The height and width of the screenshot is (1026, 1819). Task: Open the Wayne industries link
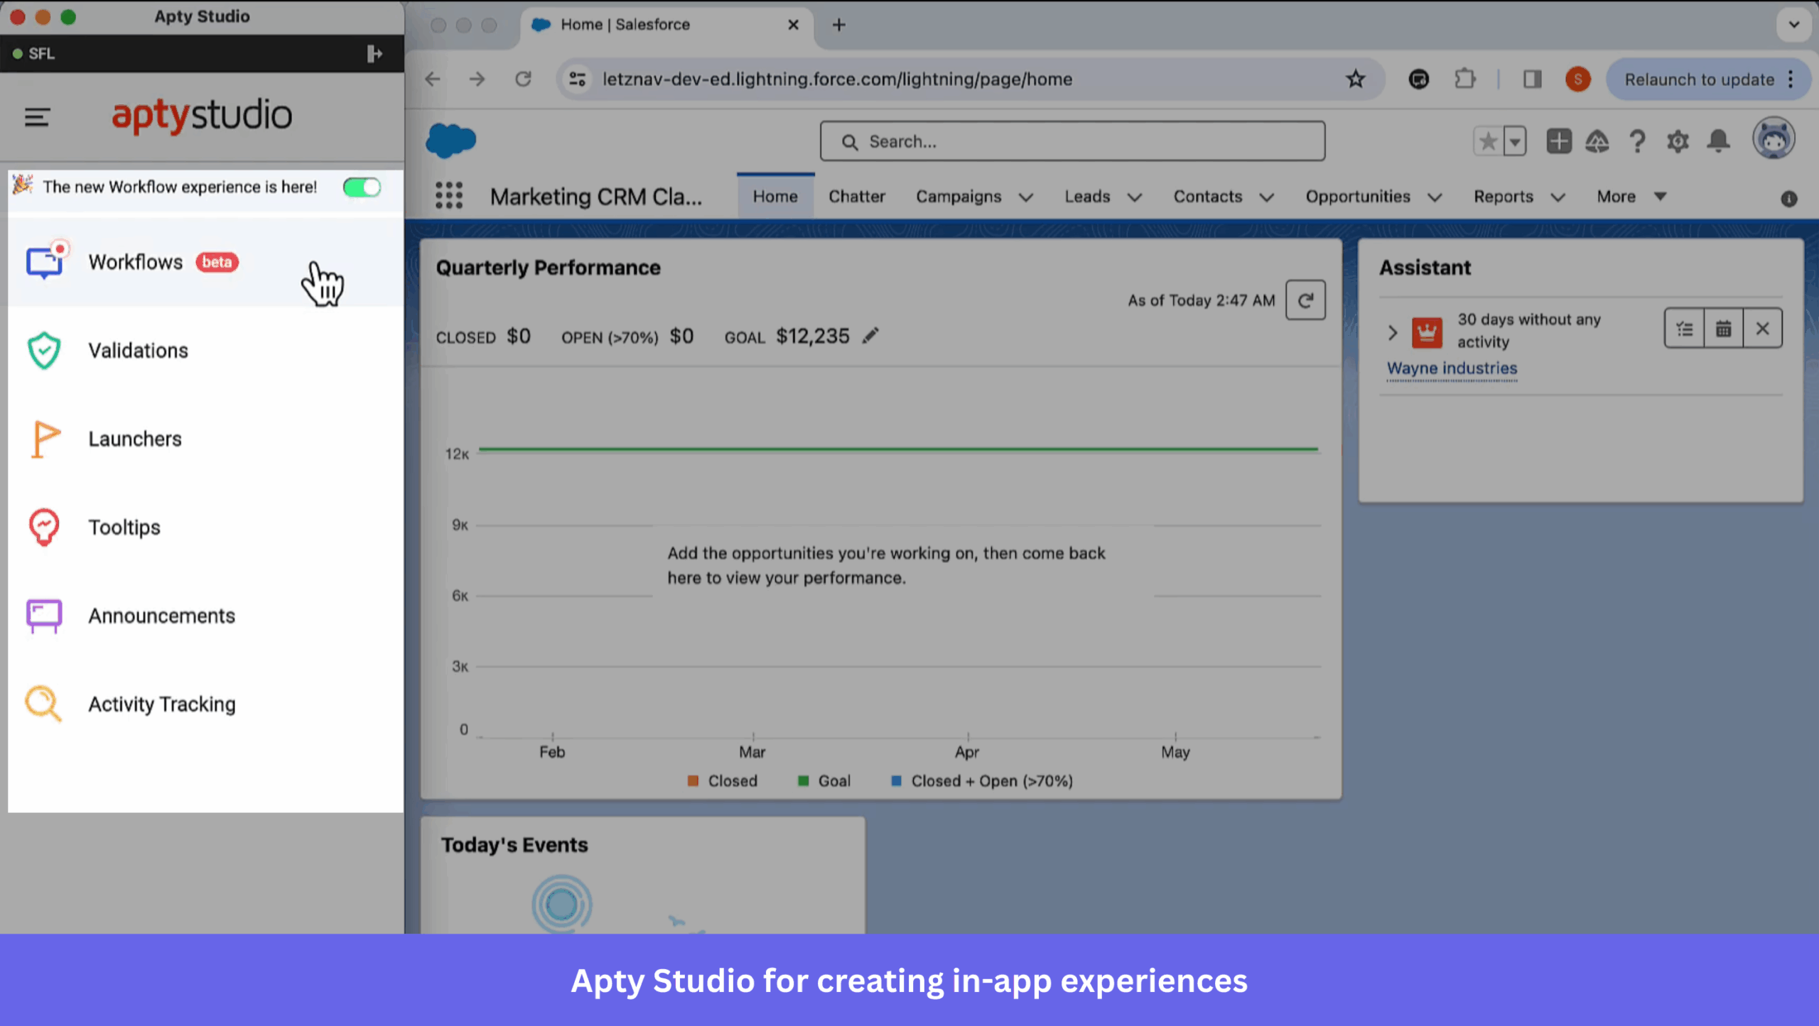point(1452,368)
